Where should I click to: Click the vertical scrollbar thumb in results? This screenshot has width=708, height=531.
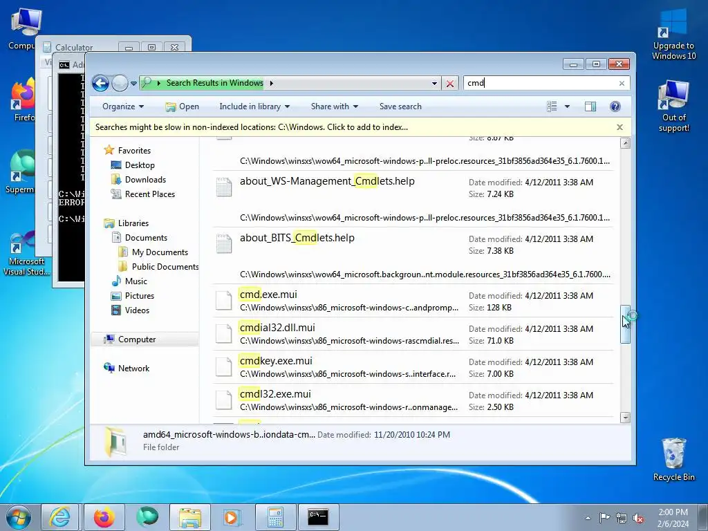[625, 324]
